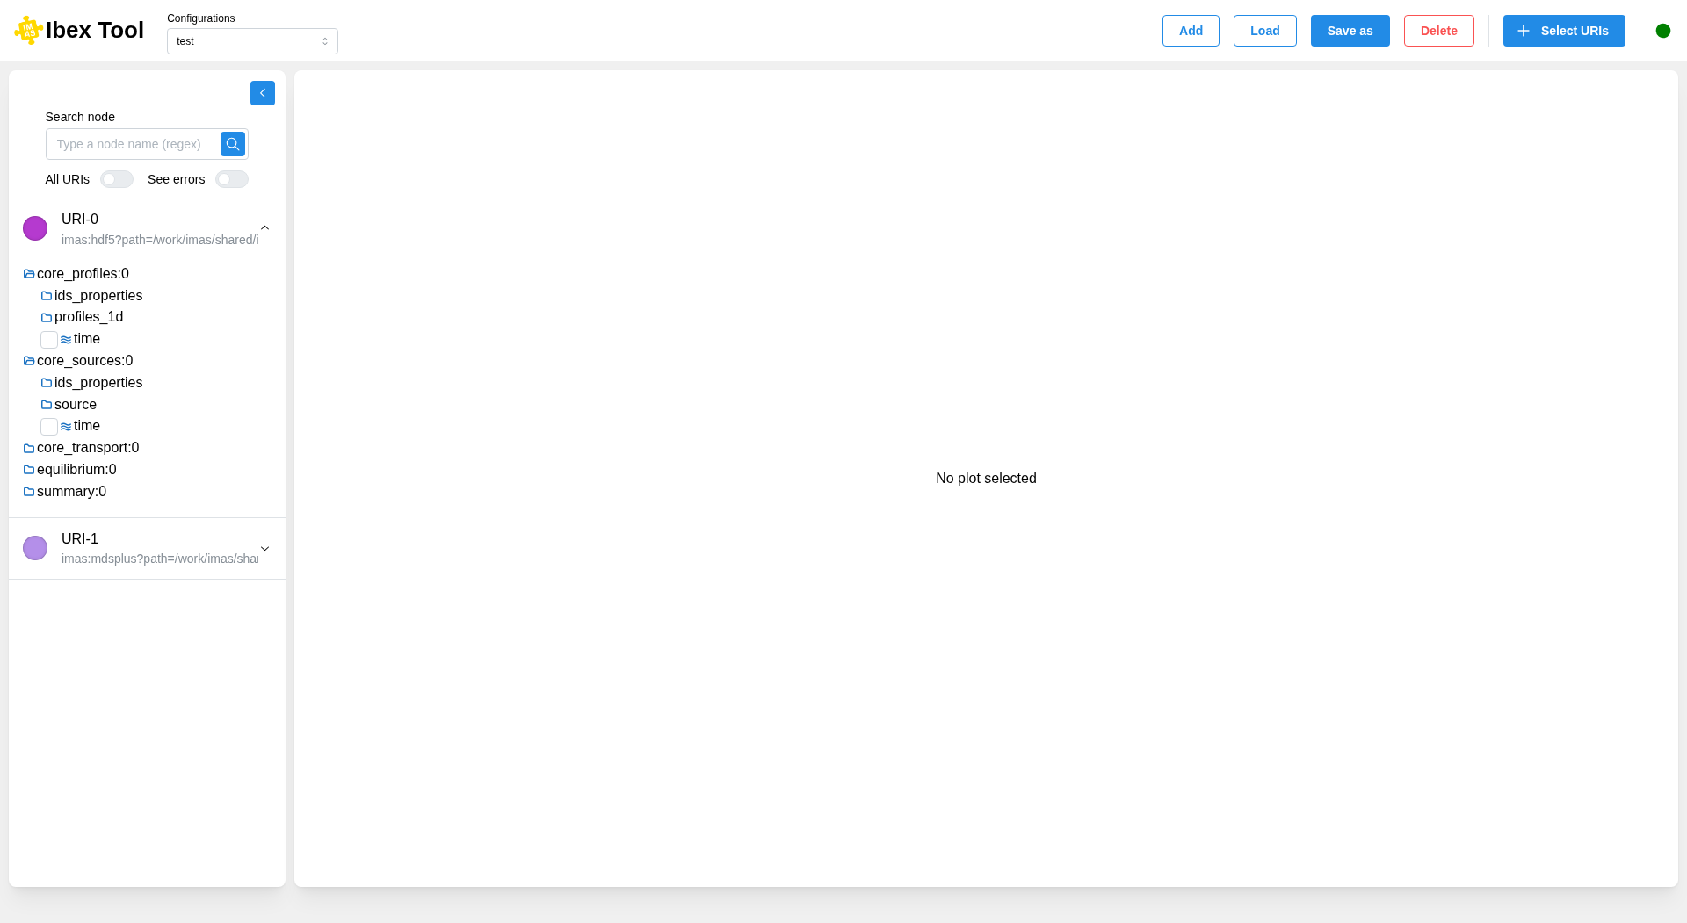1687x923 pixels.
Task: Click the Load button
Action: tap(1264, 31)
